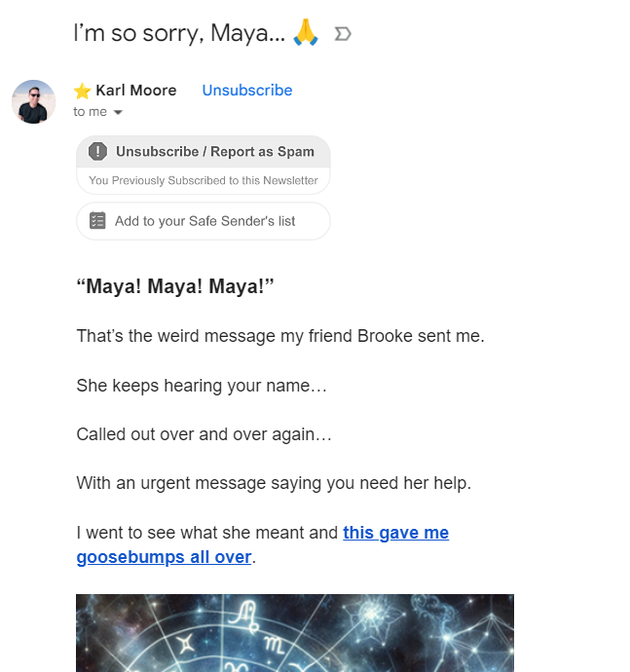Click 'Add to your Safe Sender's list'
630x672 pixels.
[x=204, y=221]
